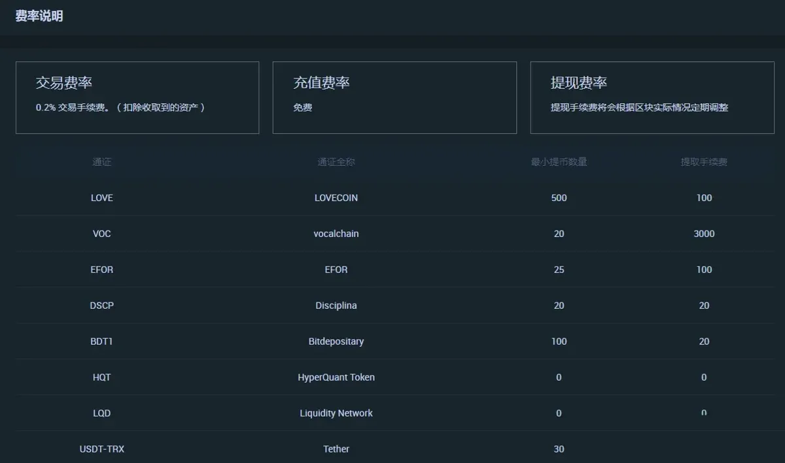785x463 pixels.
Task: Click the 0.2% 交易手续费 description
Action: tap(120, 107)
